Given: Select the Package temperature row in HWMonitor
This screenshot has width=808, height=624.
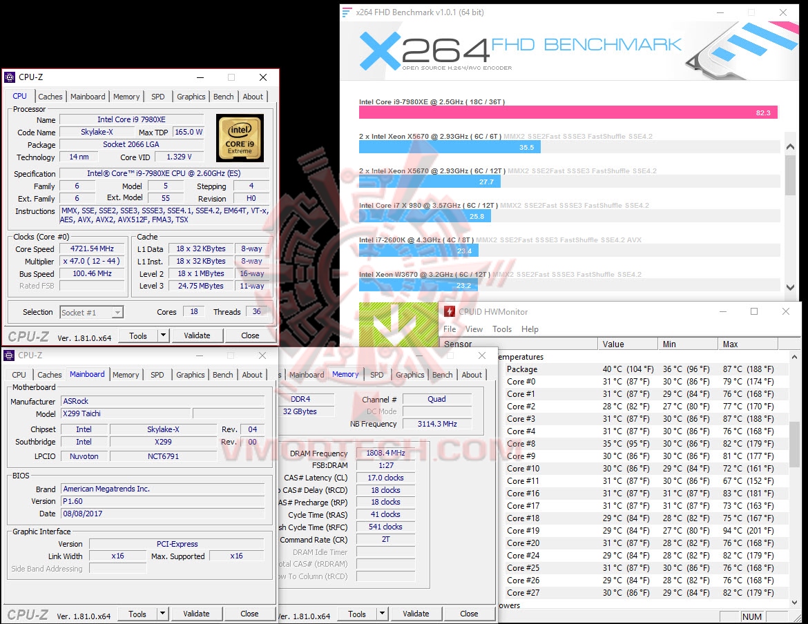Looking at the screenshot, I should tap(642, 369).
